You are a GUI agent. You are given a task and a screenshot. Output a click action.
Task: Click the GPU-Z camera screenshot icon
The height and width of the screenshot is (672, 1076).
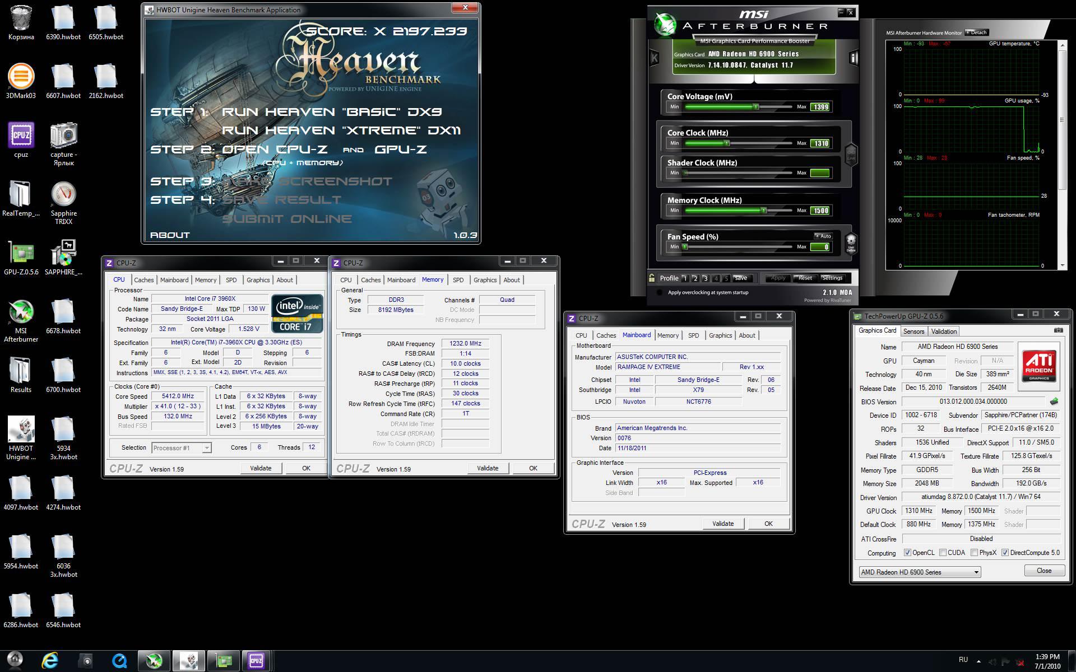(x=1058, y=330)
